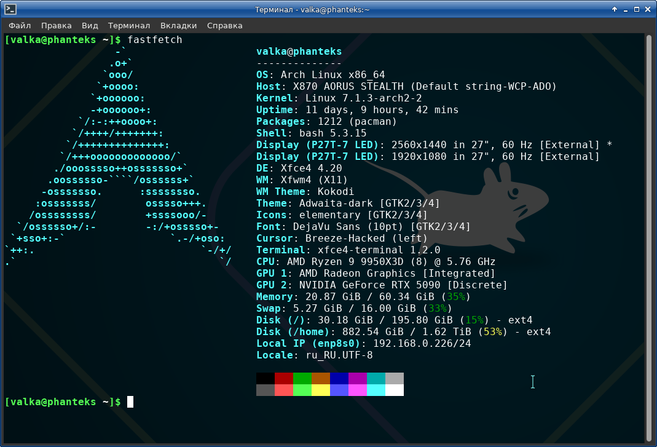The image size is (657, 447).
Task: Click the dark red color block
Action: point(284,378)
